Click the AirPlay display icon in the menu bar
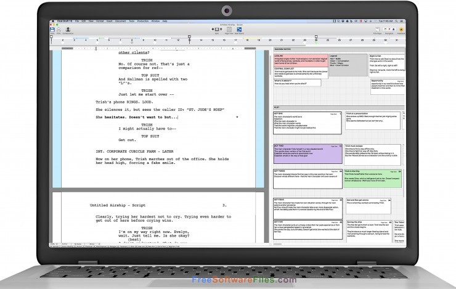The image size is (456, 289). [365, 21]
